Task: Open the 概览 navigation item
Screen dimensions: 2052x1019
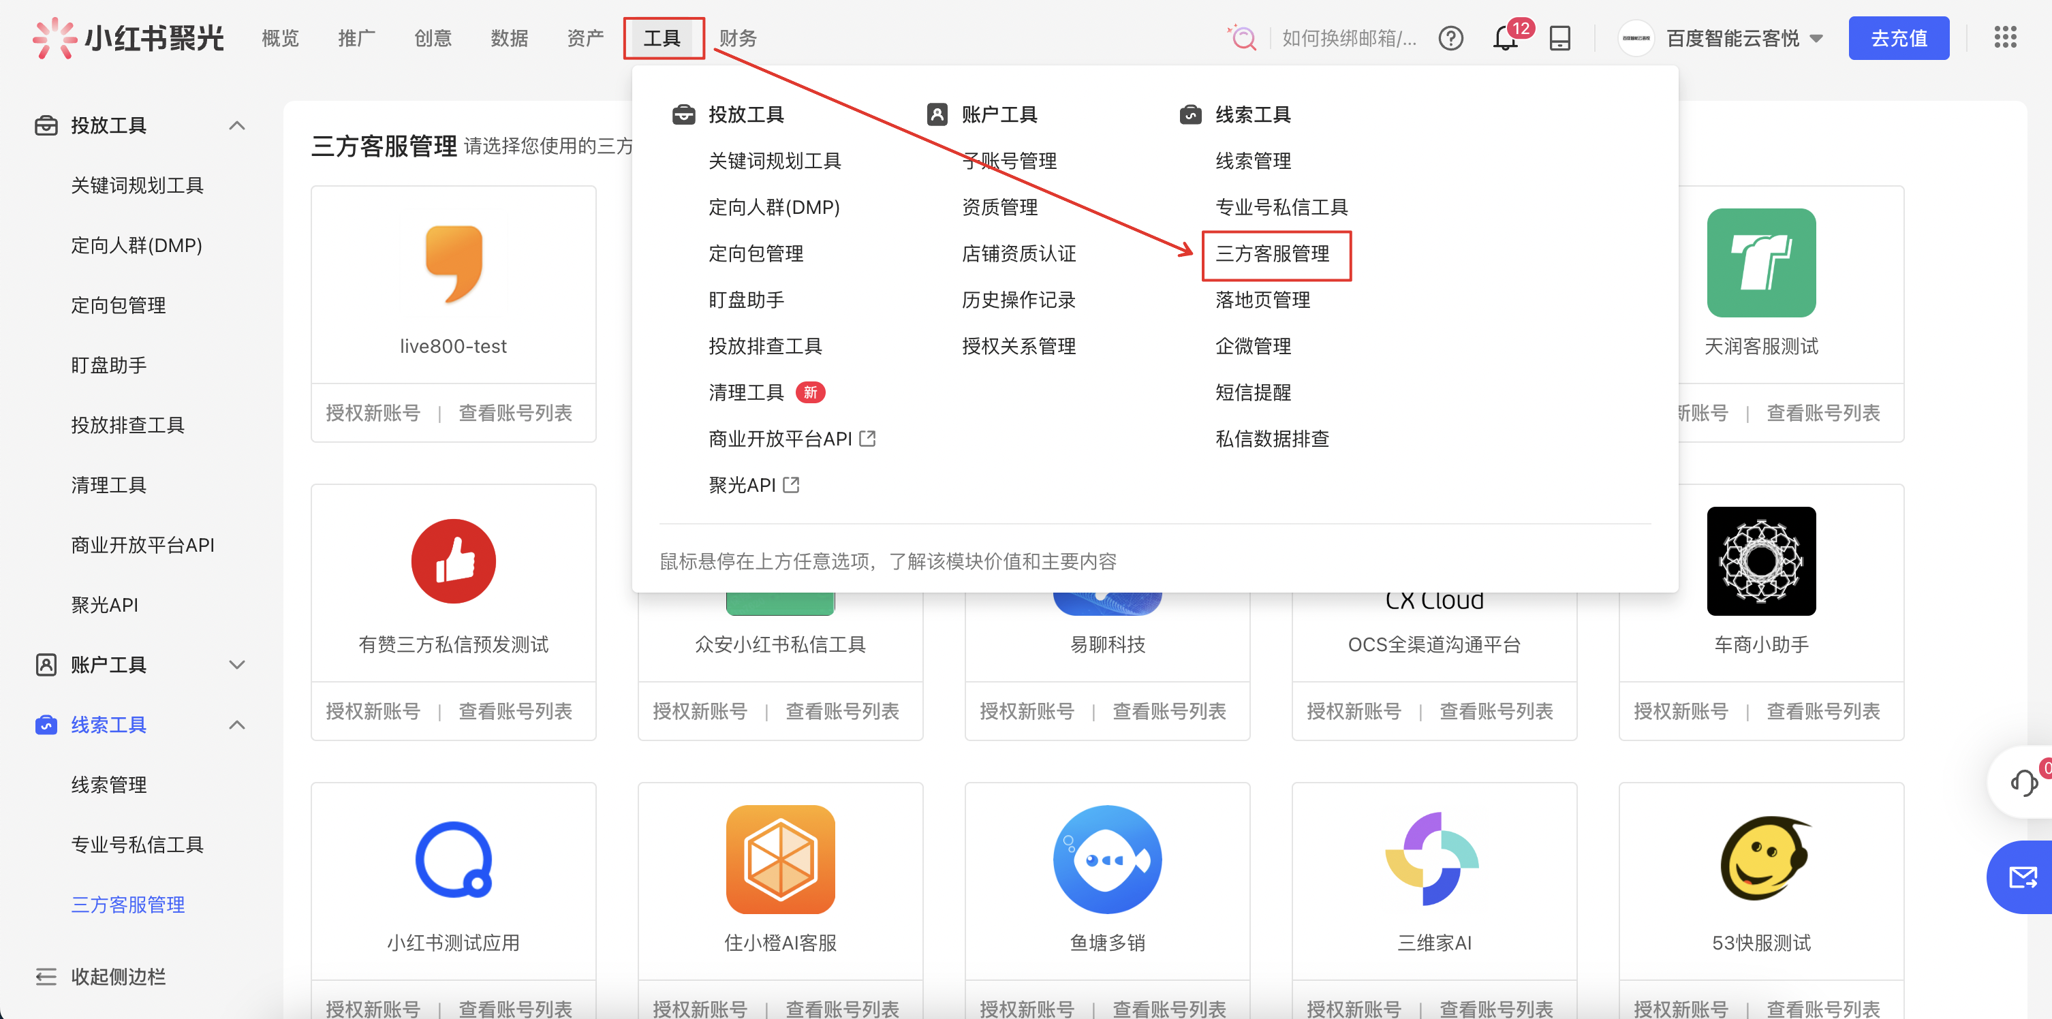Action: [x=279, y=37]
